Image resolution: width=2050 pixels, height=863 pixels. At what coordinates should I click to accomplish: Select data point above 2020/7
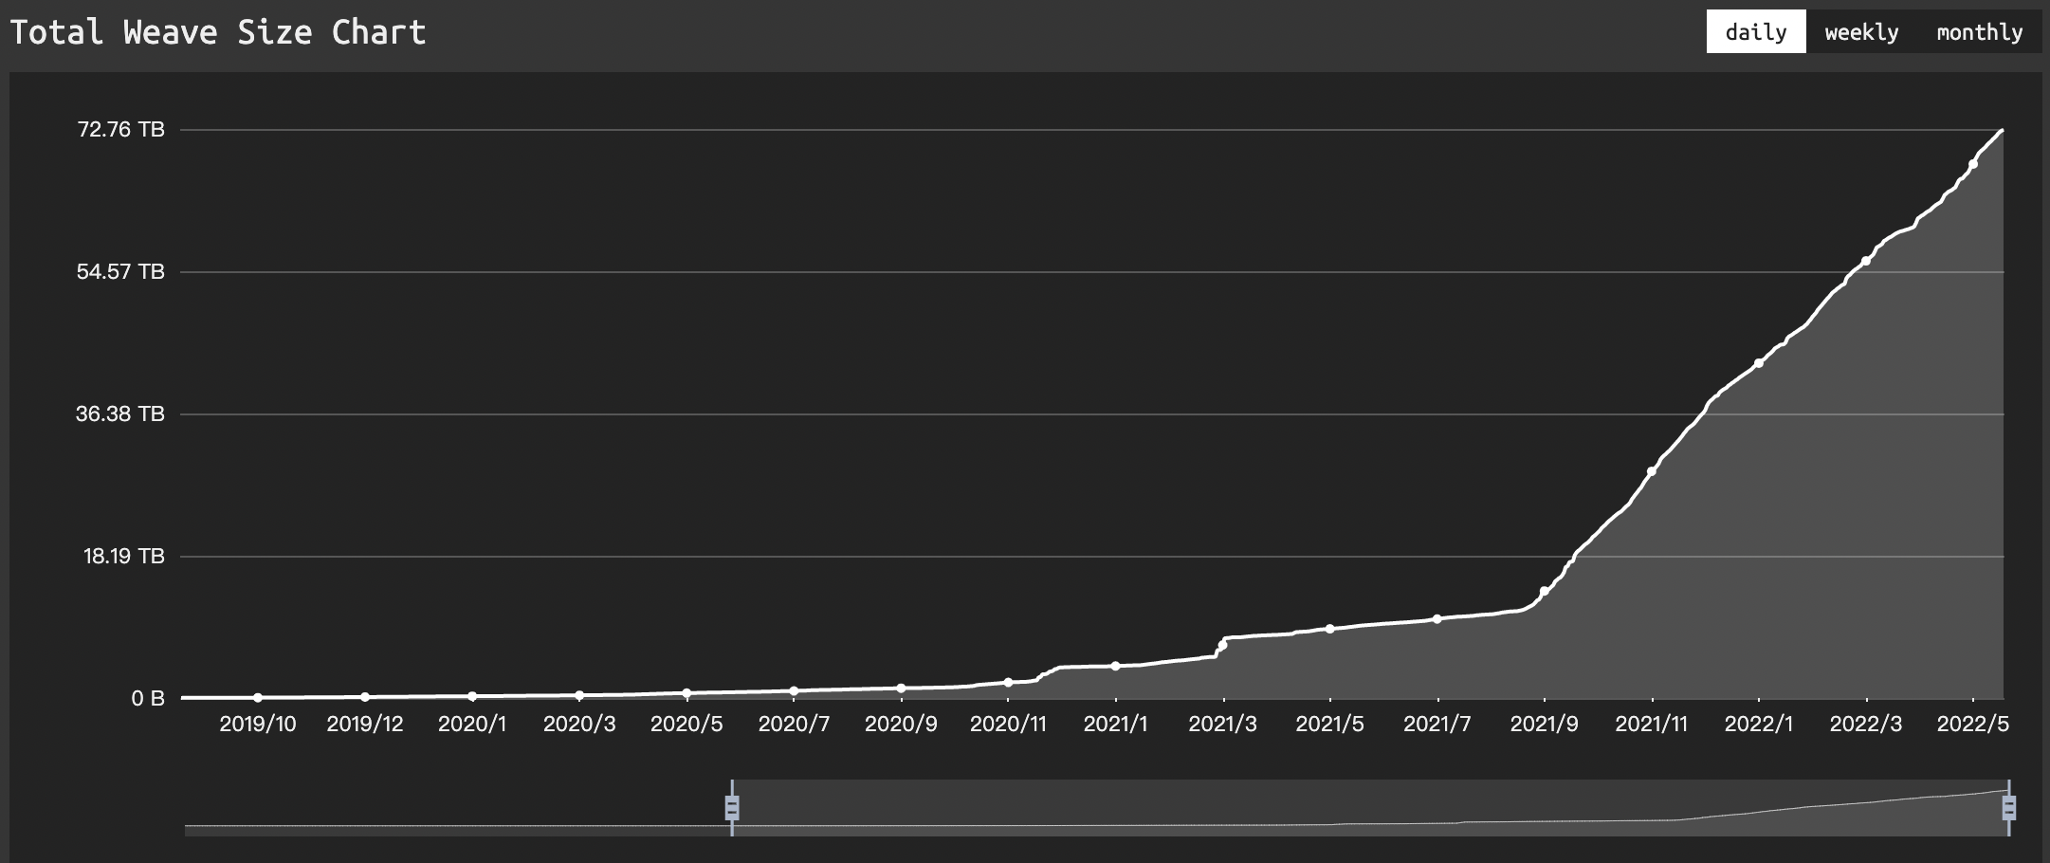pyautogui.click(x=794, y=691)
